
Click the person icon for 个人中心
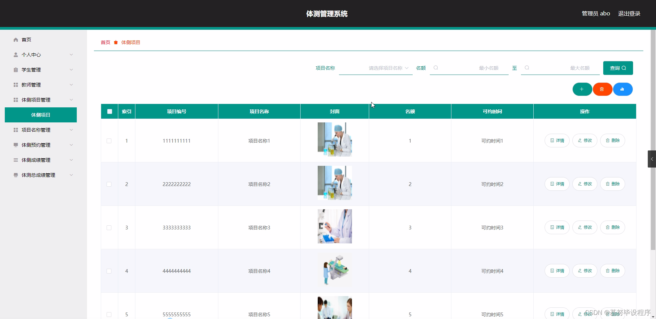16,55
